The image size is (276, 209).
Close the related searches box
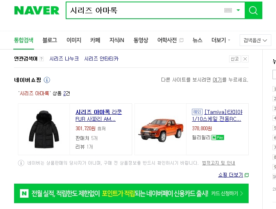click(245, 59)
